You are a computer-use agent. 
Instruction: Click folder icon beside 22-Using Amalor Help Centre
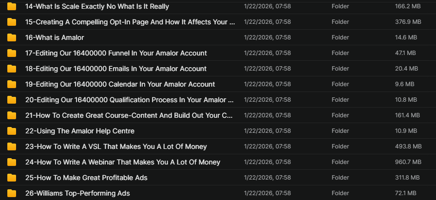(12, 131)
